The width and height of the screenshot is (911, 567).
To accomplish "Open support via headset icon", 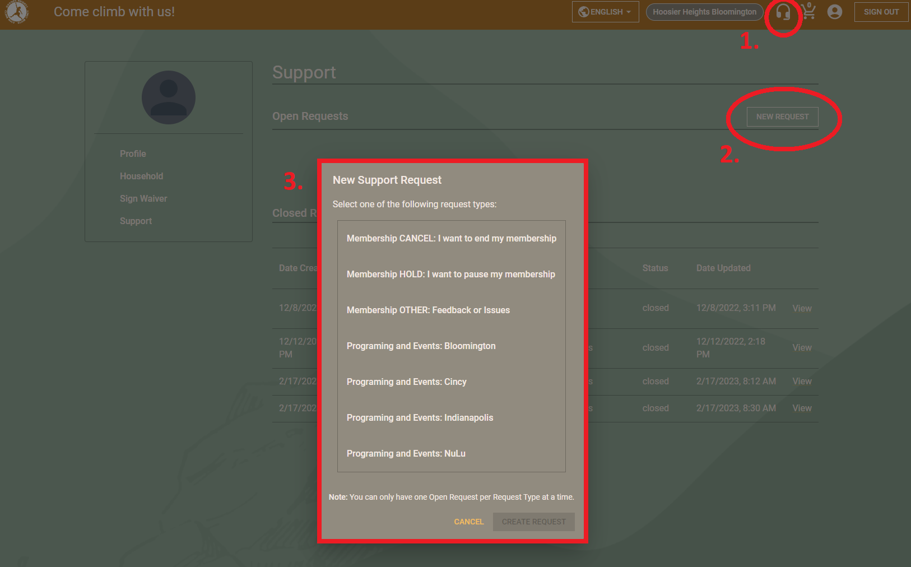I will [x=783, y=12].
